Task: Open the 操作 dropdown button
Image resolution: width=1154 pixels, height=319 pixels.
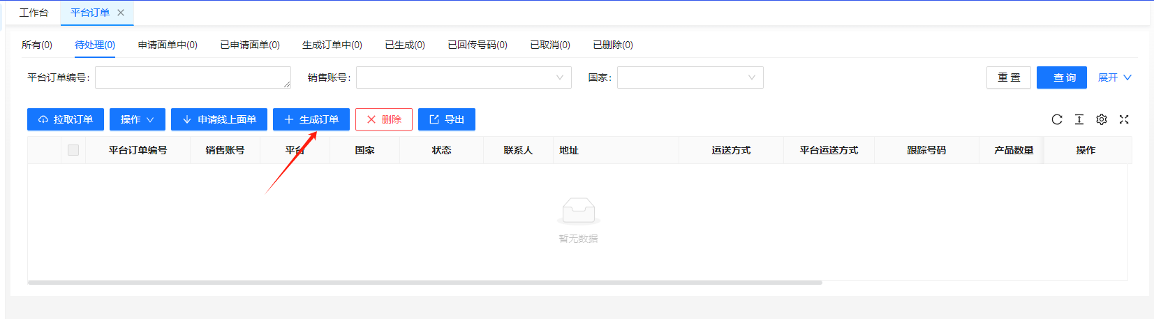Action: (138, 119)
